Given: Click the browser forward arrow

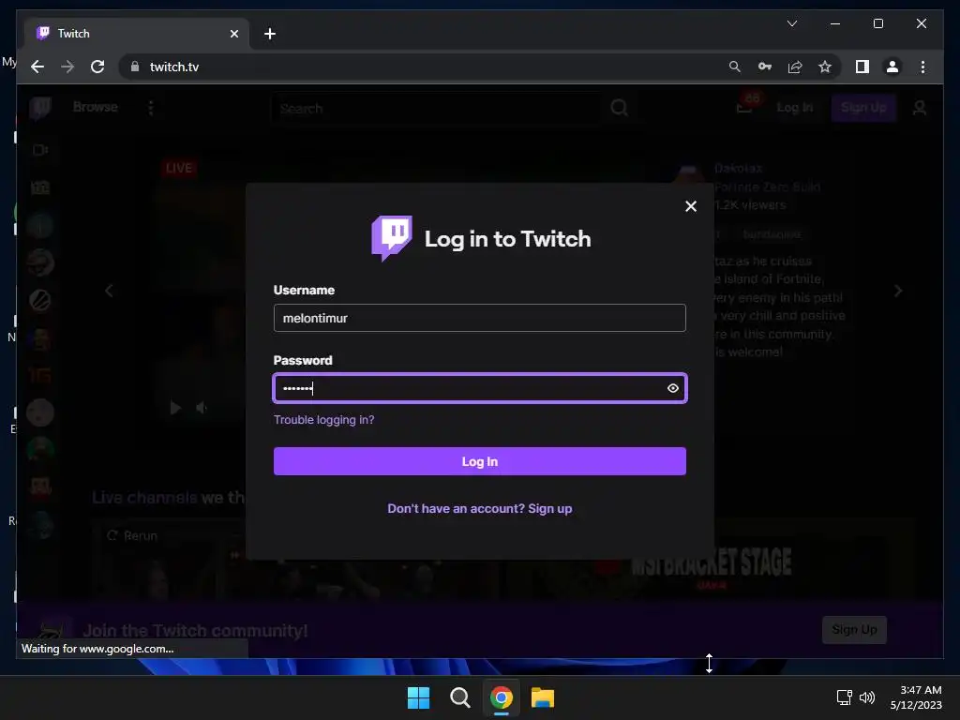Looking at the screenshot, I should click(x=67, y=67).
